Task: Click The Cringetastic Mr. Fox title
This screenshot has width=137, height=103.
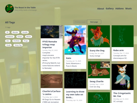Action: [x=122, y=95]
